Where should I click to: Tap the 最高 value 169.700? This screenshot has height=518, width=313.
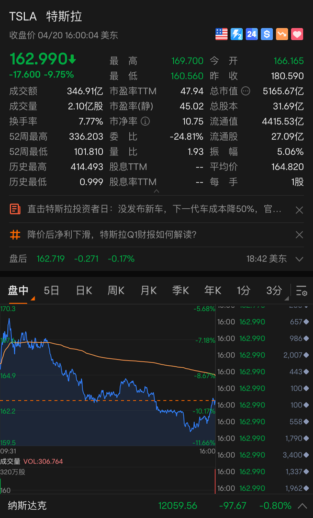pyautogui.click(x=187, y=61)
